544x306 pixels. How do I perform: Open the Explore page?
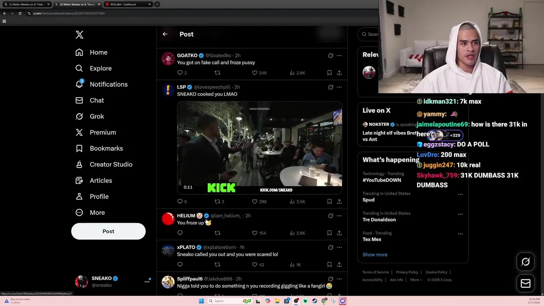(93, 68)
